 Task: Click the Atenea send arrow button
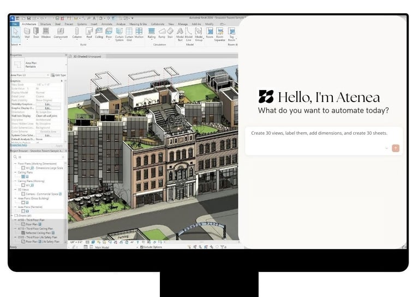coord(396,148)
